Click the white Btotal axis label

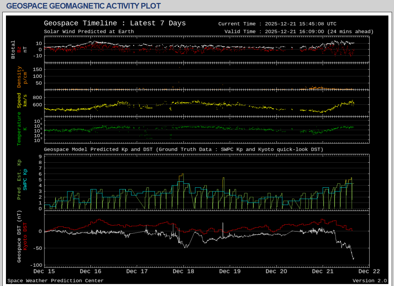coord(13,49)
